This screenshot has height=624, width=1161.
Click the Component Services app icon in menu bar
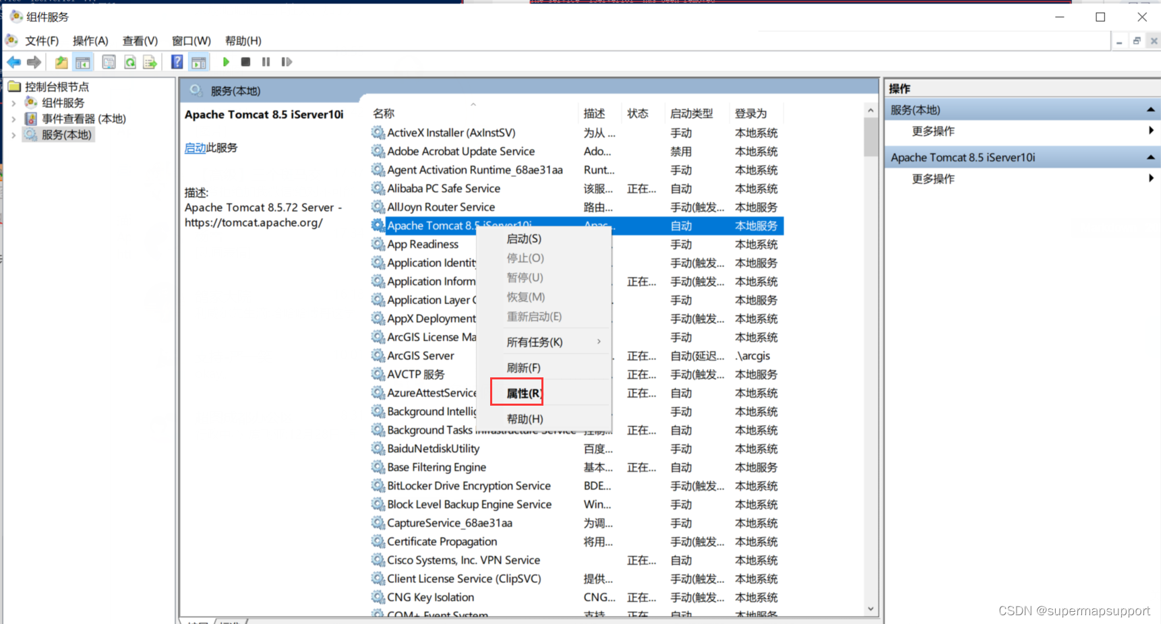point(11,40)
